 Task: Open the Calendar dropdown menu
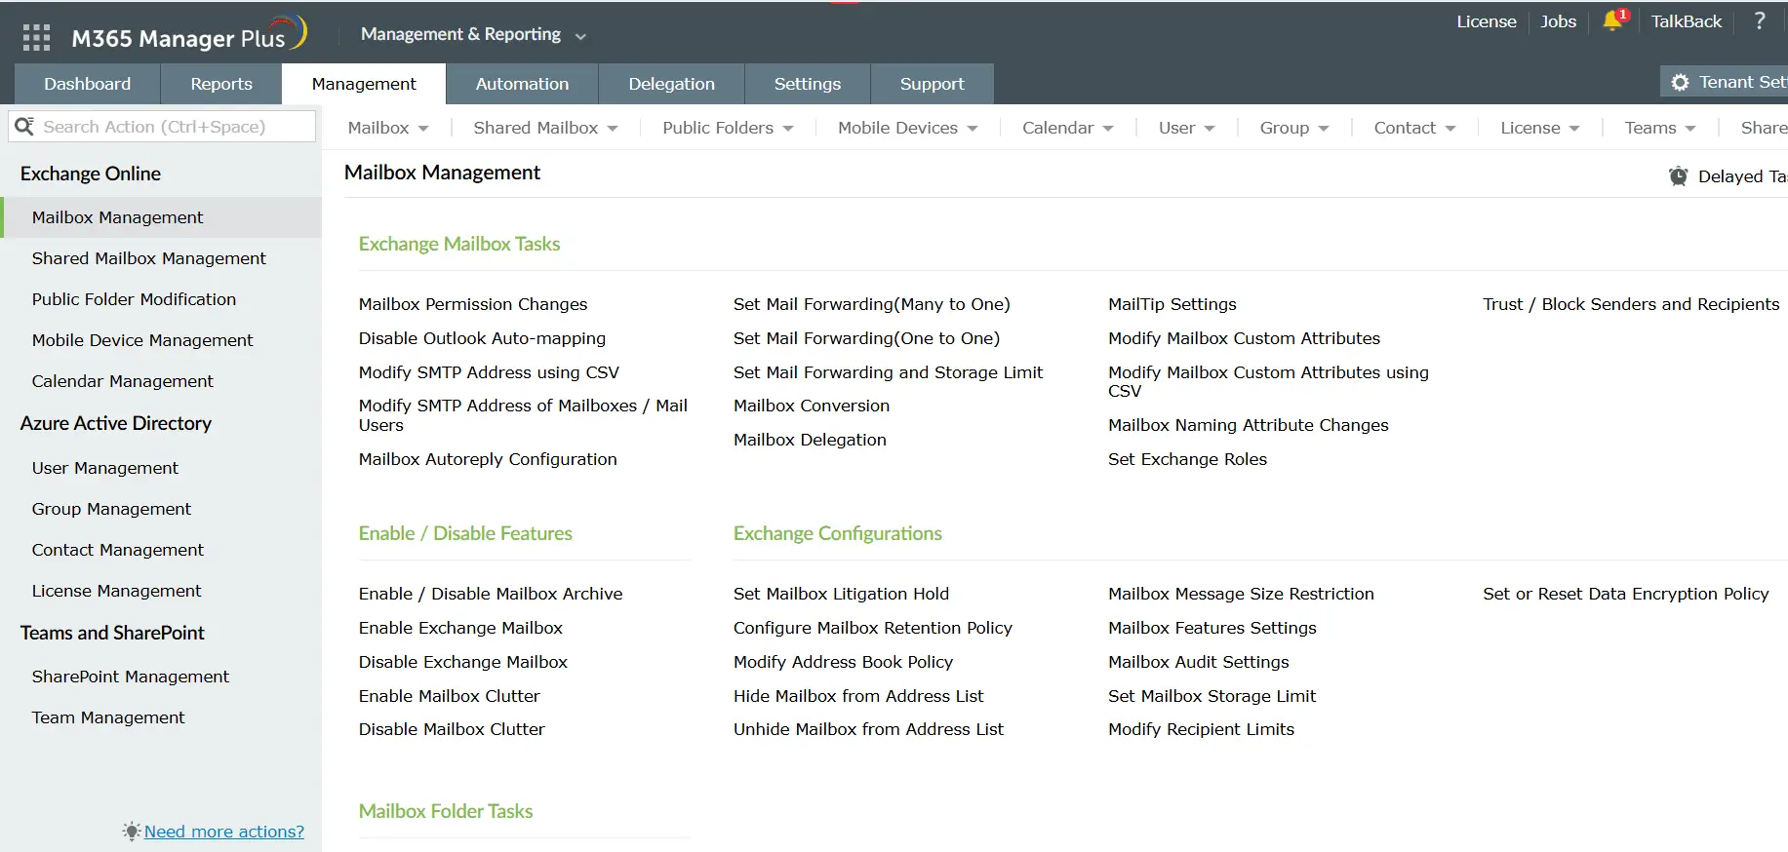point(1067,128)
